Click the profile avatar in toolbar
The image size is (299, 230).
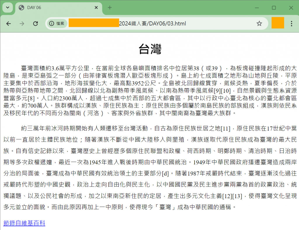[278, 23]
